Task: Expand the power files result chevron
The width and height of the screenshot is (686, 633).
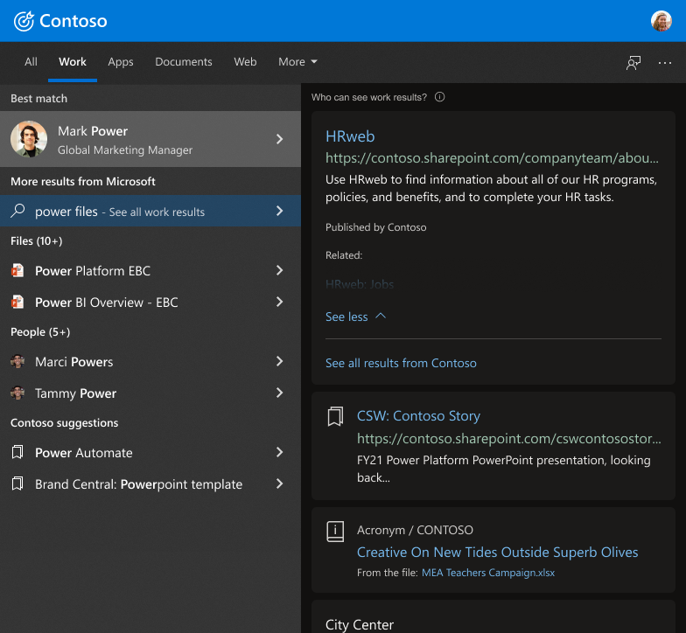Action: click(280, 211)
